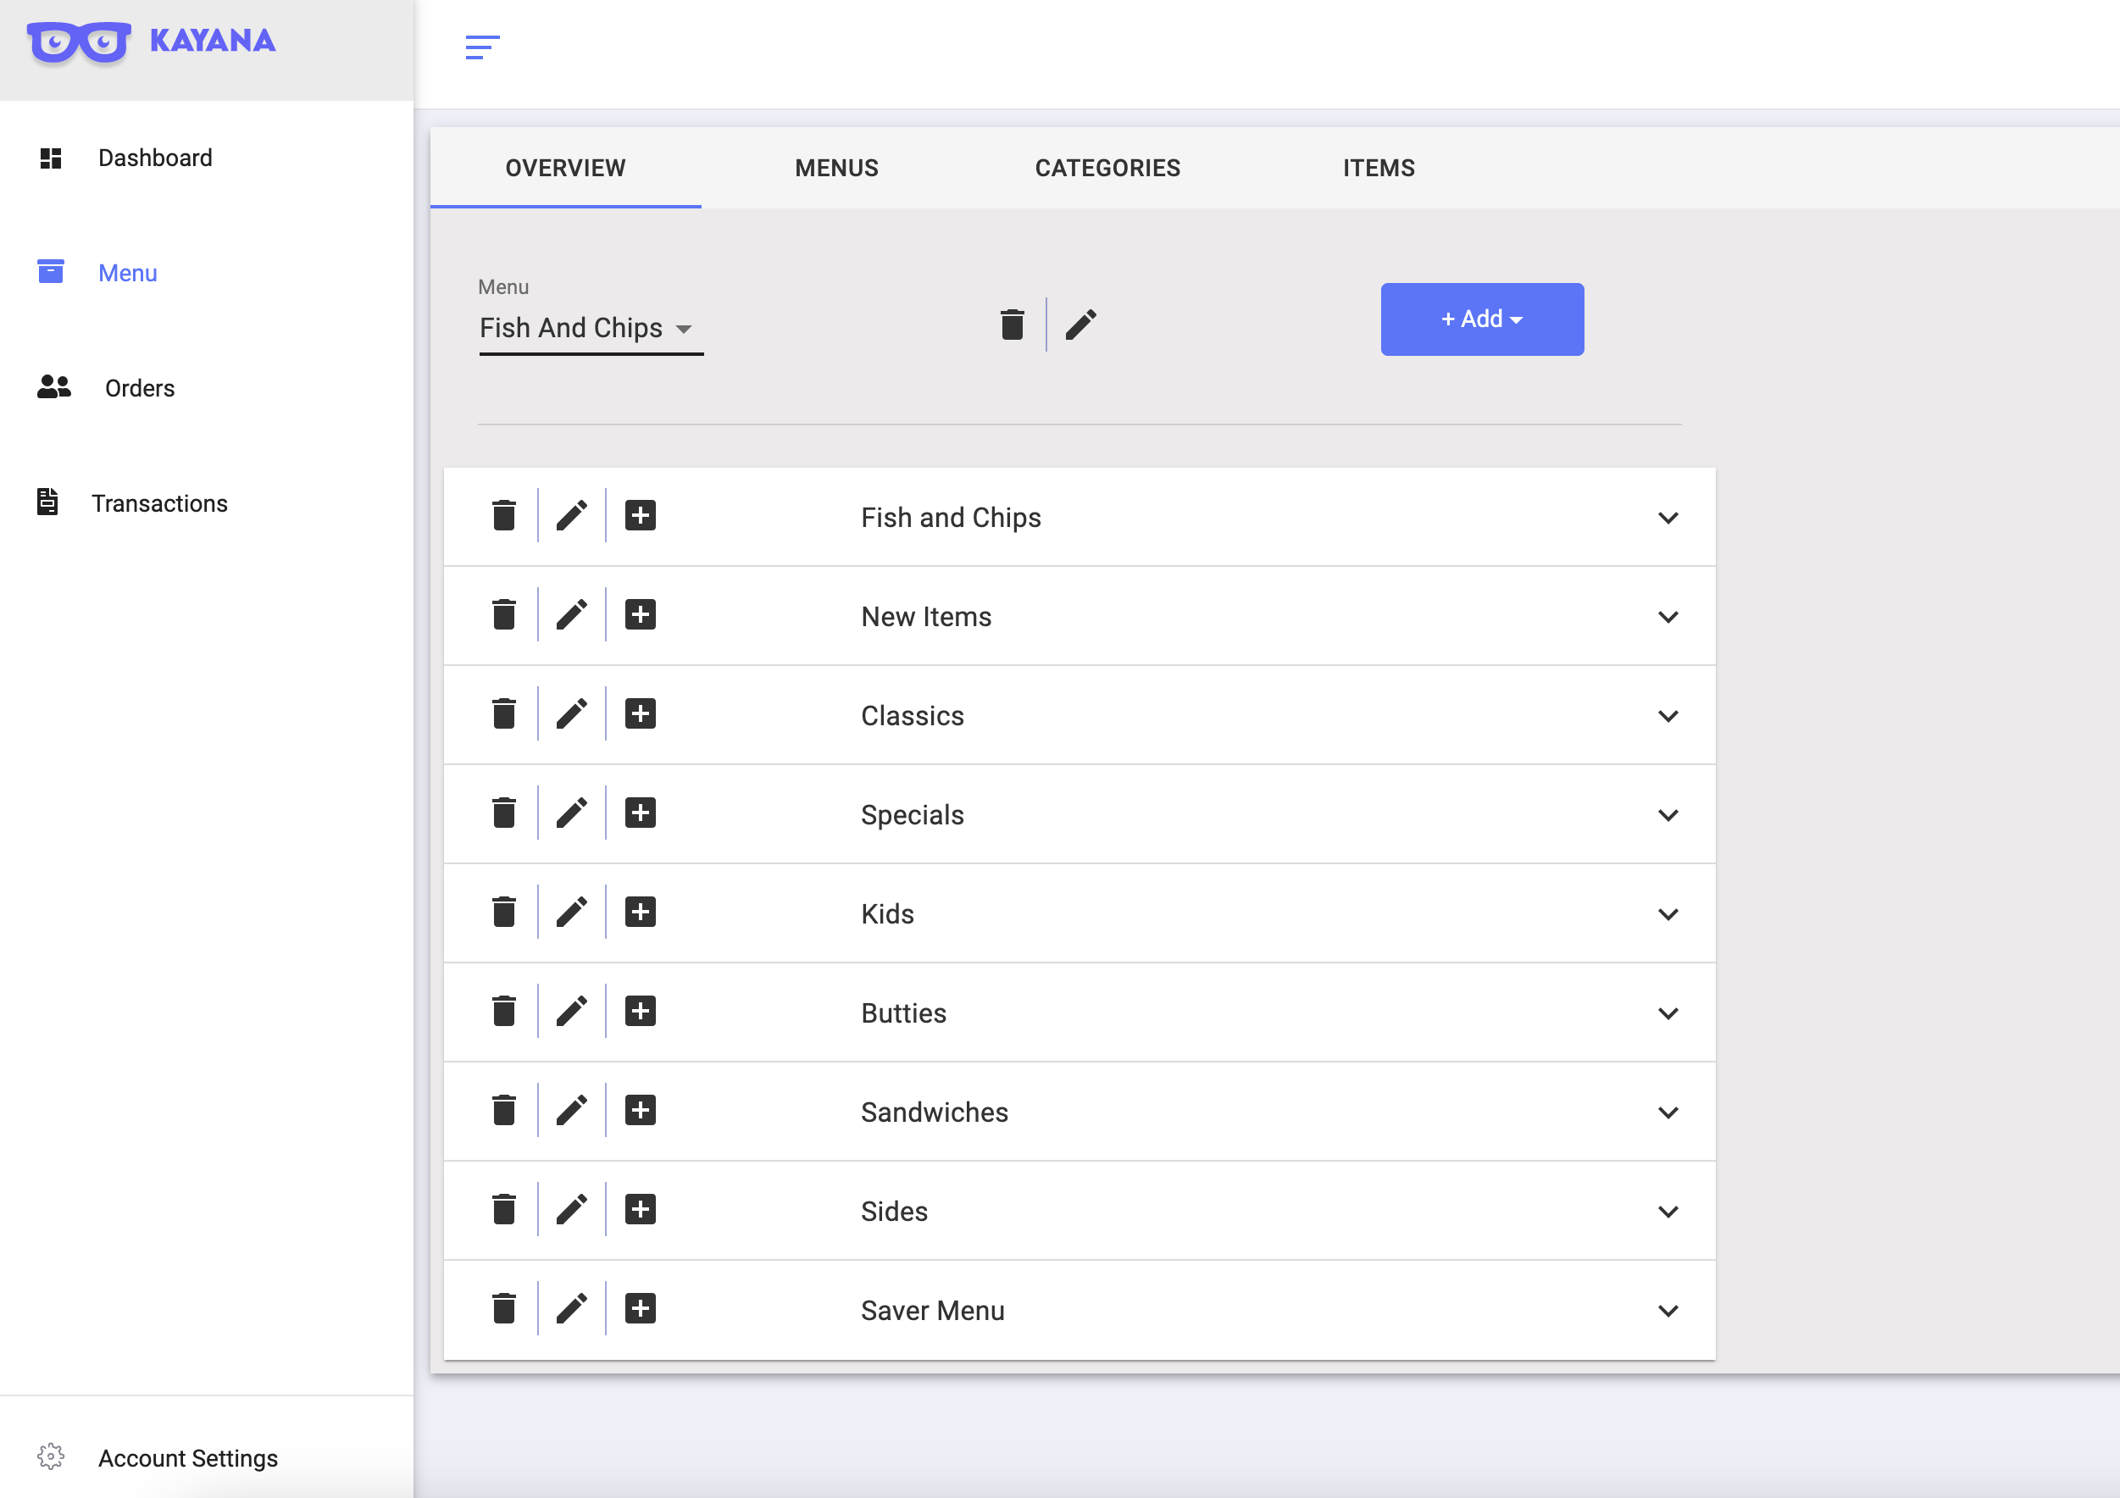Go to Orders in sidebar
Image resolution: width=2120 pixels, height=1498 pixels.
tap(140, 388)
